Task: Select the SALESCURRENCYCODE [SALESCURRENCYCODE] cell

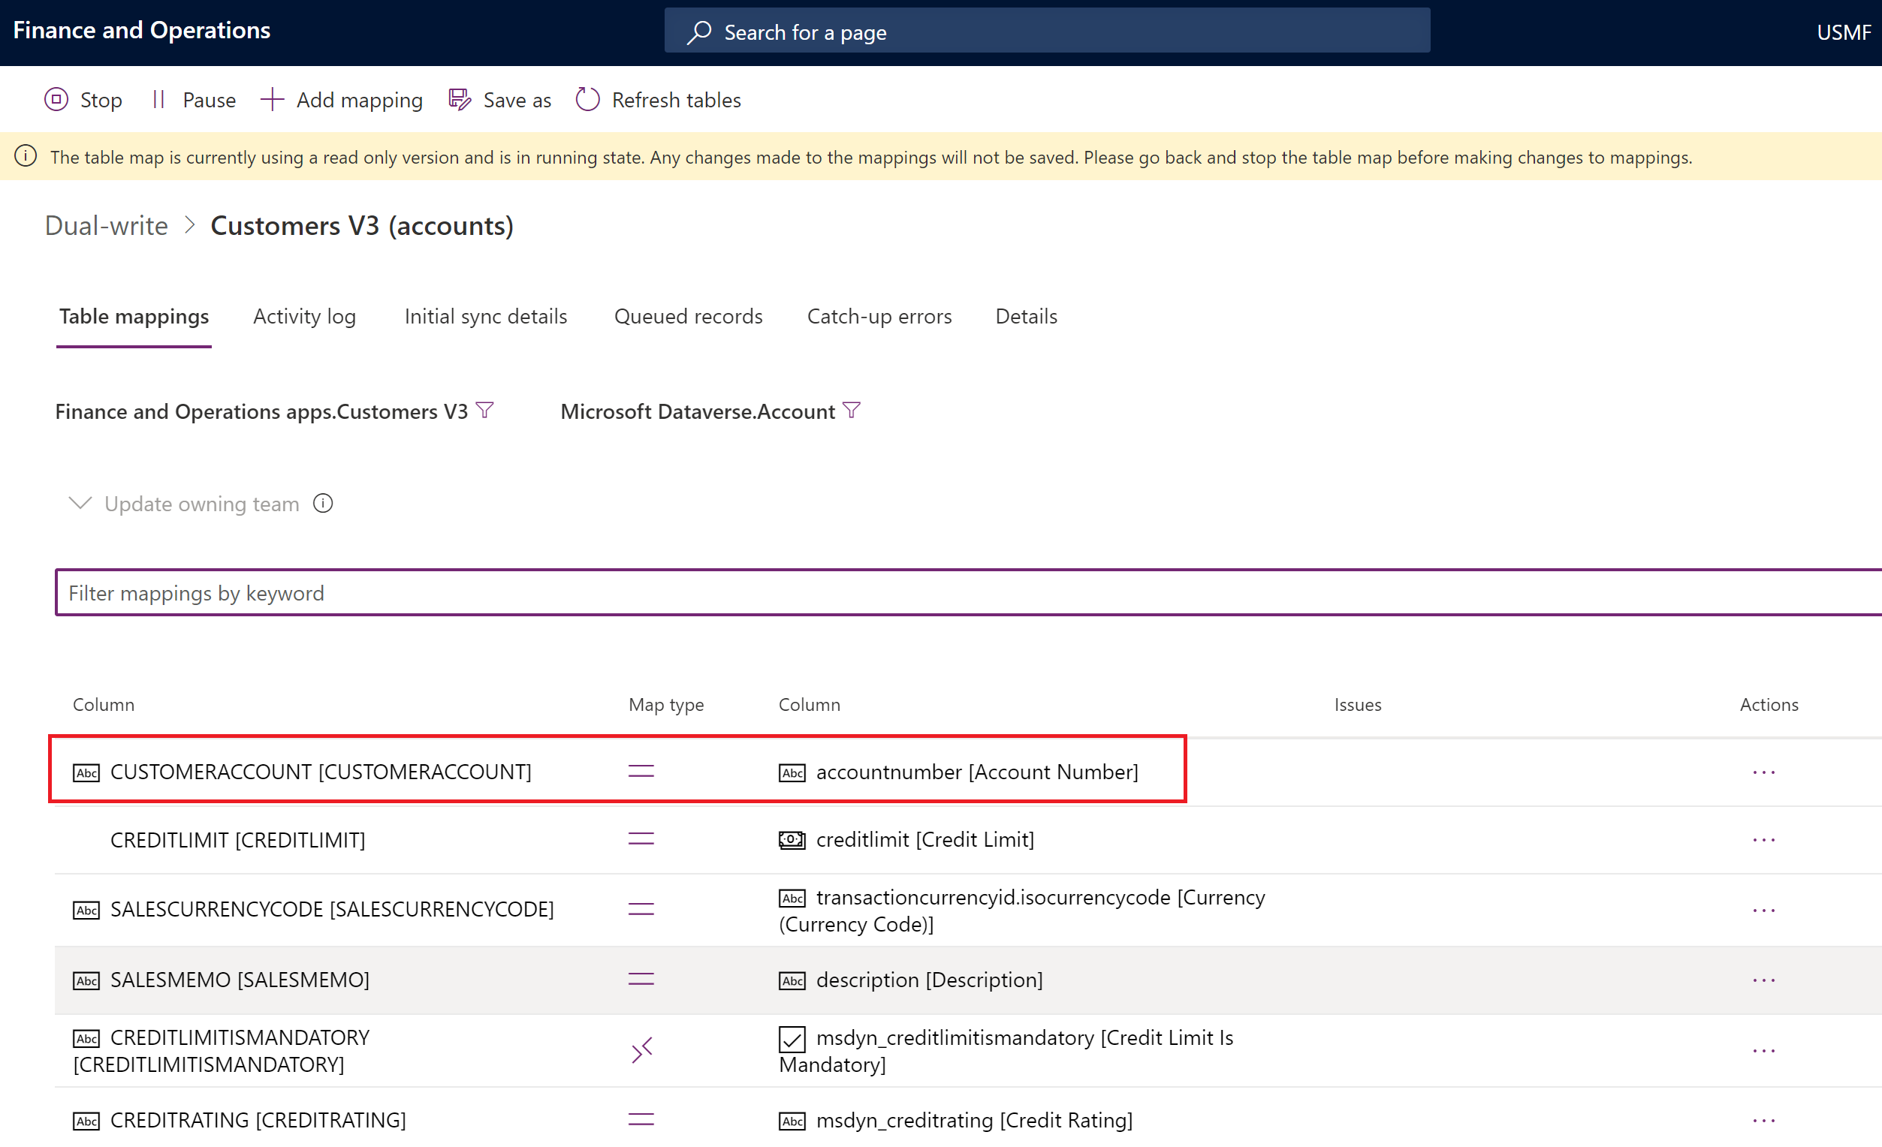Action: coord(332,910)
